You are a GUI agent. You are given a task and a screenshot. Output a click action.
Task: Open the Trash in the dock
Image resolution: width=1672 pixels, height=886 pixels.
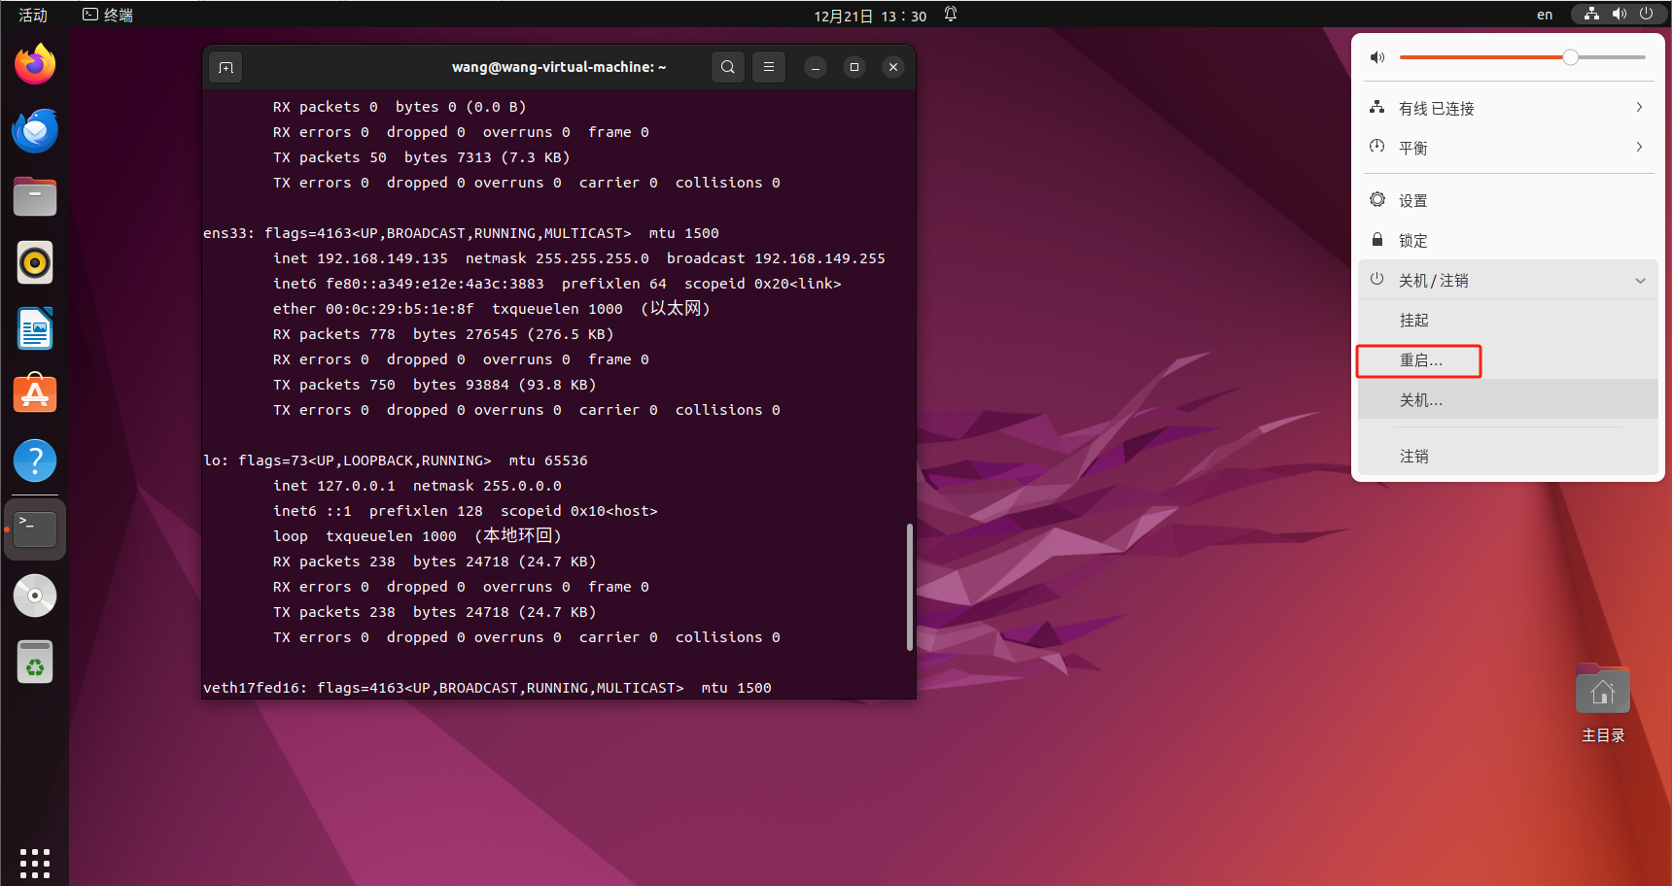(35, 662)
